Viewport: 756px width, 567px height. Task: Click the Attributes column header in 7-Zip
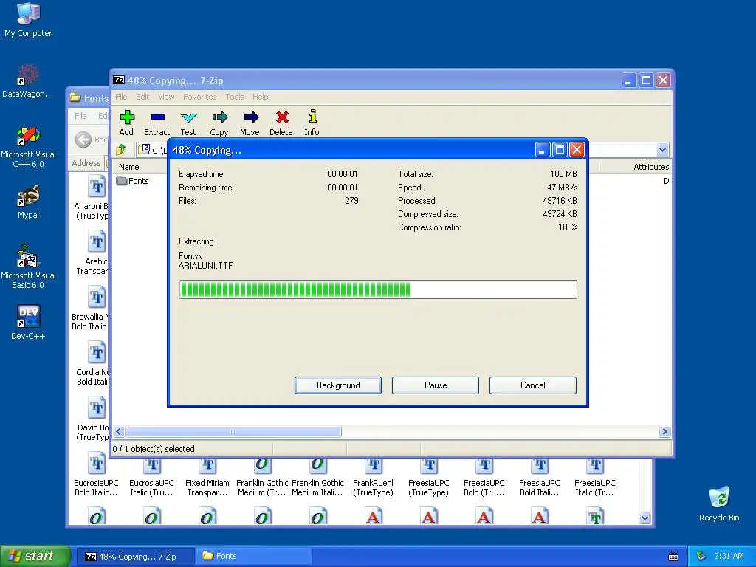tap(636, 167)
